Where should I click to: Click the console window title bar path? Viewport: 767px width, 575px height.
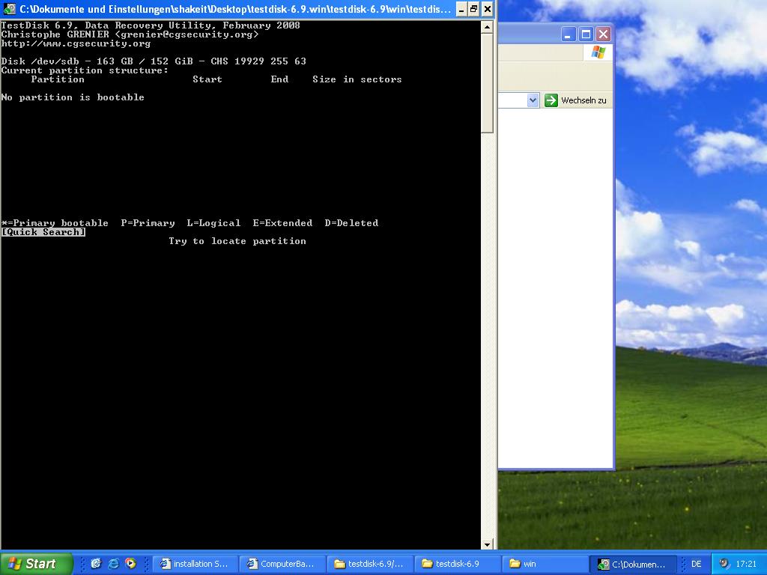[x=235, y=9]
